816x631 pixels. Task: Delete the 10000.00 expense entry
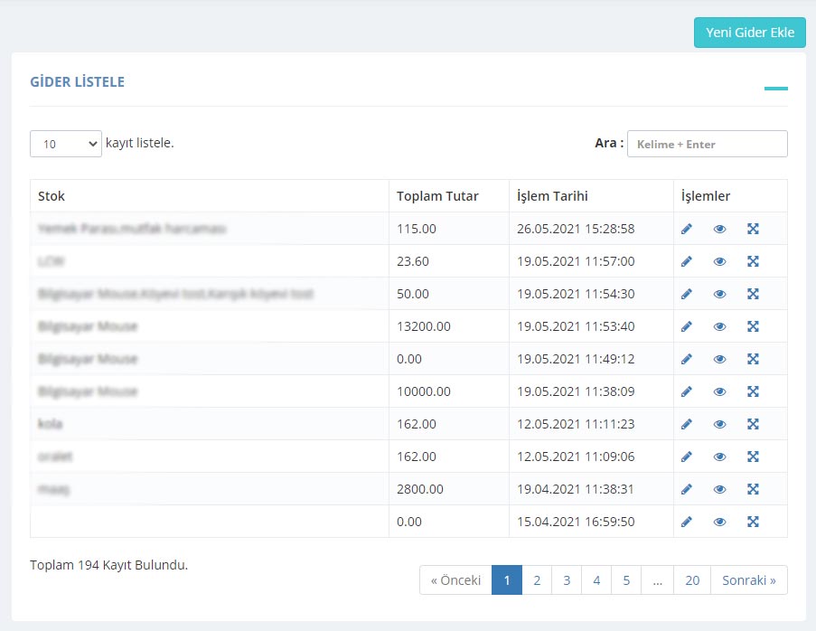pyautogui.click(x=753, y=391)
